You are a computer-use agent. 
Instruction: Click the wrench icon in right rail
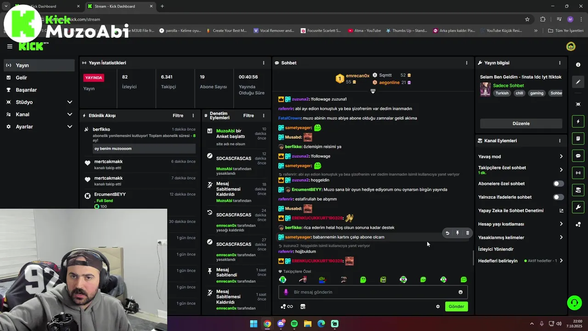(578, 207)
